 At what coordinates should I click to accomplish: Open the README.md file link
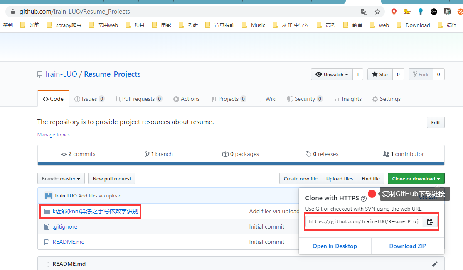tap(69, 242)
